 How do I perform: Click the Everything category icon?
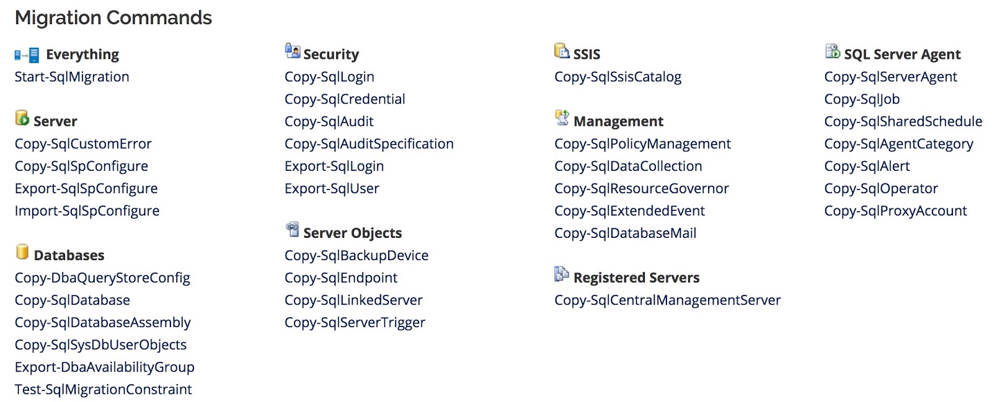point(26,54)
